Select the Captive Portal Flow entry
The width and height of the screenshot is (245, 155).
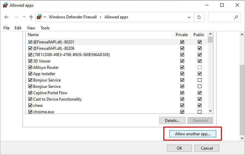[x=50, y=93]
